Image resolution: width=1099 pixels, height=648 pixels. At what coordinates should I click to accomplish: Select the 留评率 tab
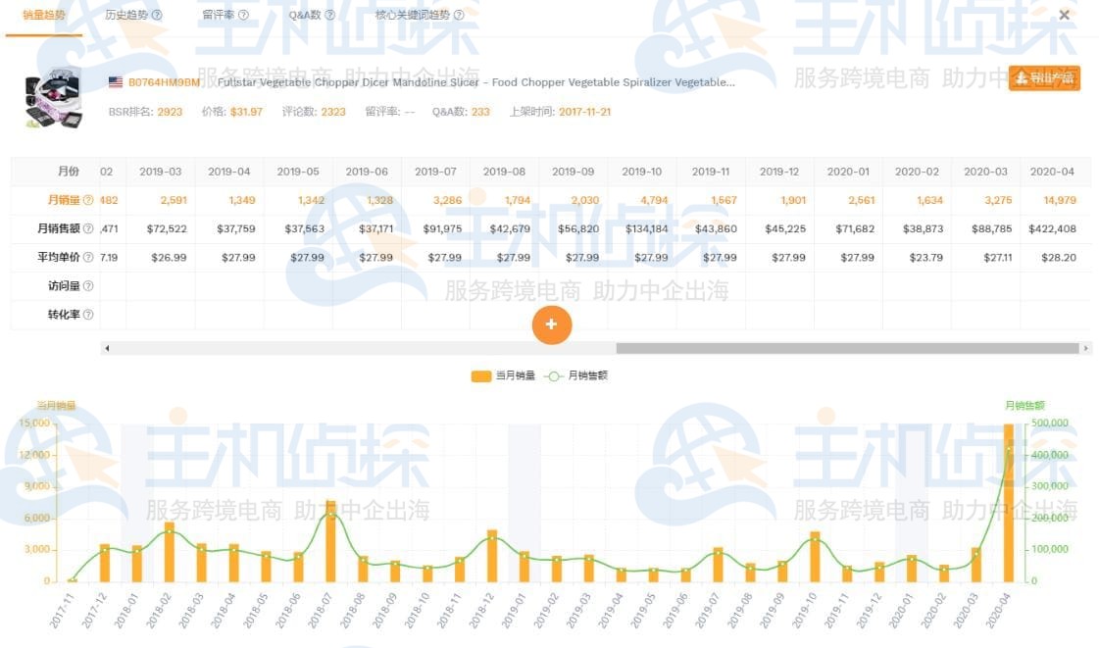point(220,15)
